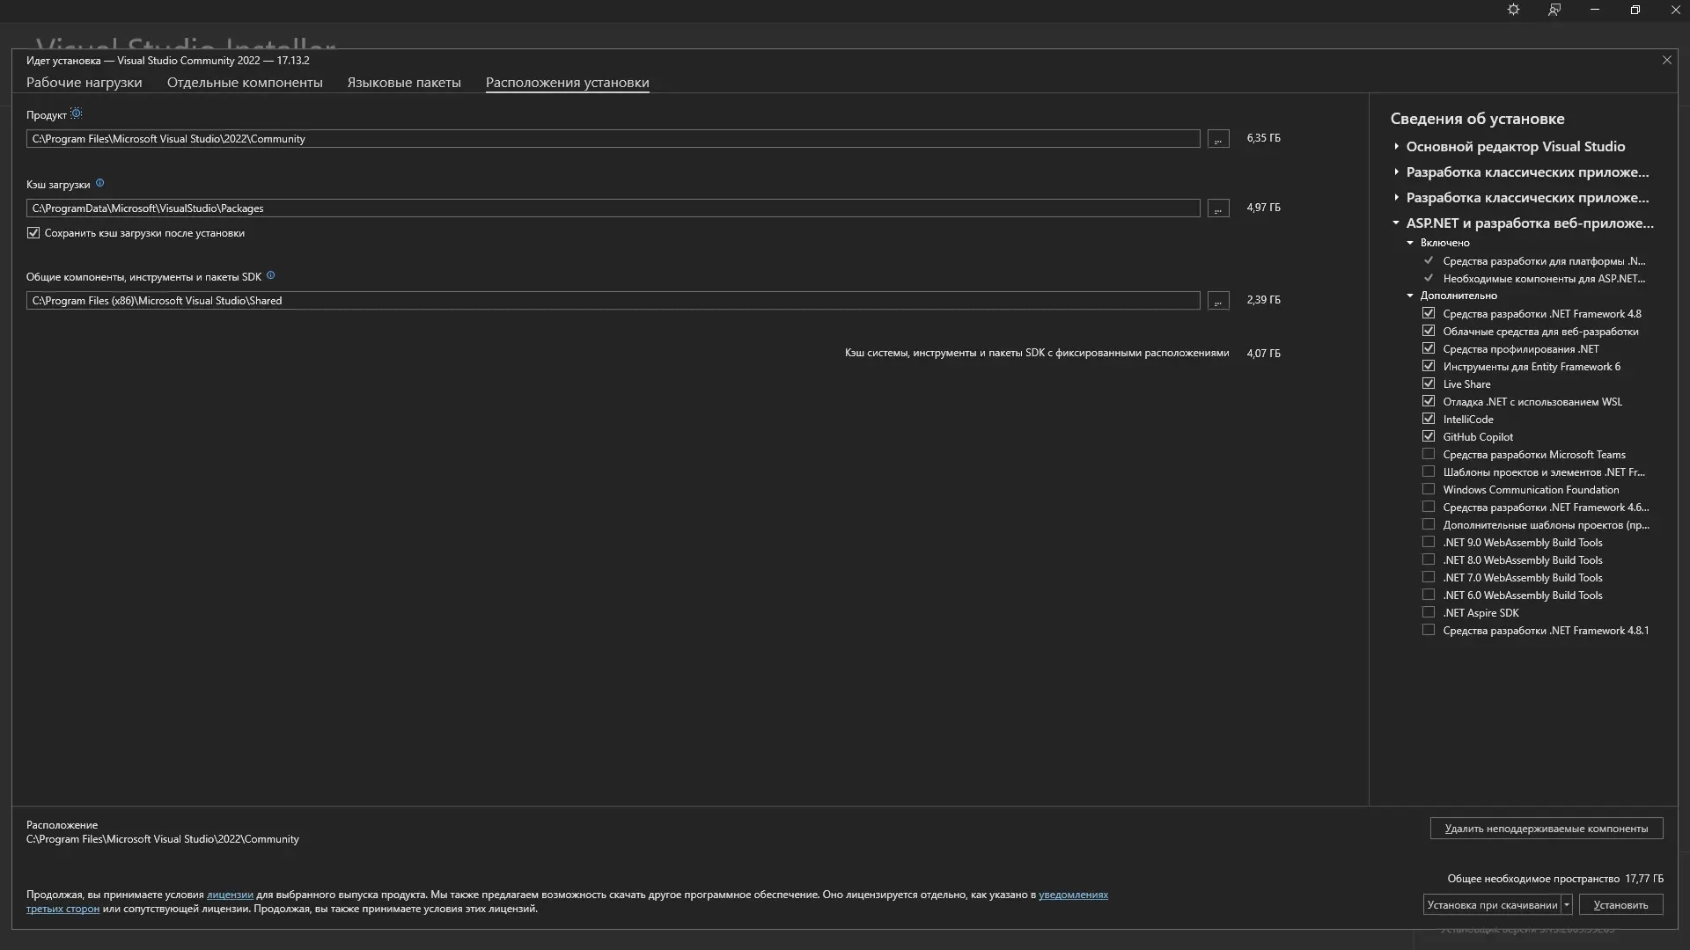Click the Сведения об установке heading
The height and width of the screenshot is (950, 1690).
click(1477, 119)
